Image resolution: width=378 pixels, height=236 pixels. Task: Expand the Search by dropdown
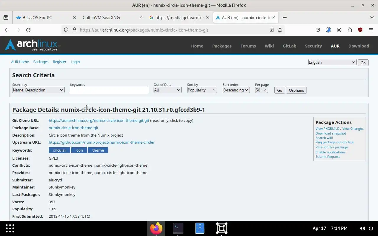38,90
